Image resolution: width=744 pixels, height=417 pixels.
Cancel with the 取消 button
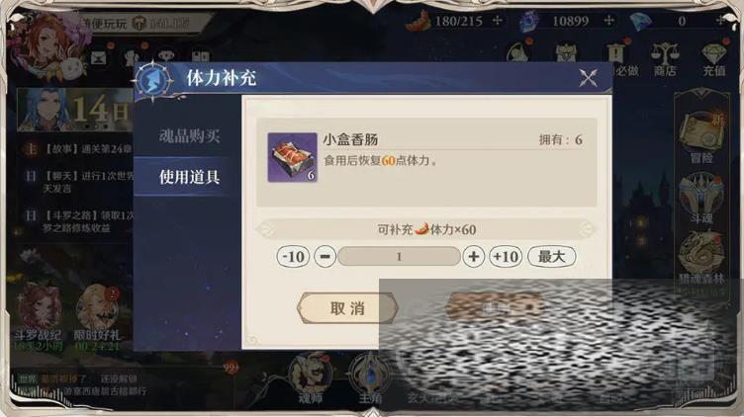click(347, 308)
